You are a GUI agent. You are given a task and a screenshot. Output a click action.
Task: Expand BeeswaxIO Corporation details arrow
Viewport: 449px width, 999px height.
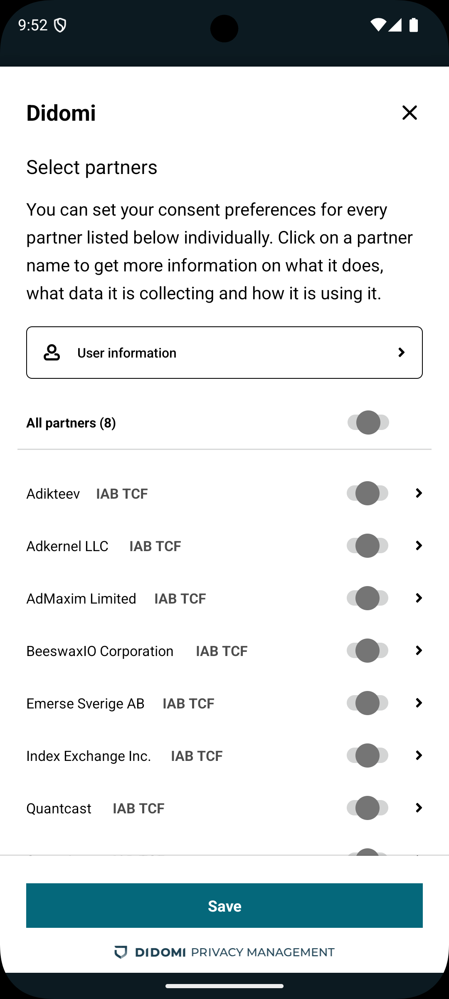pyautogui.click(x=419, y=651)
